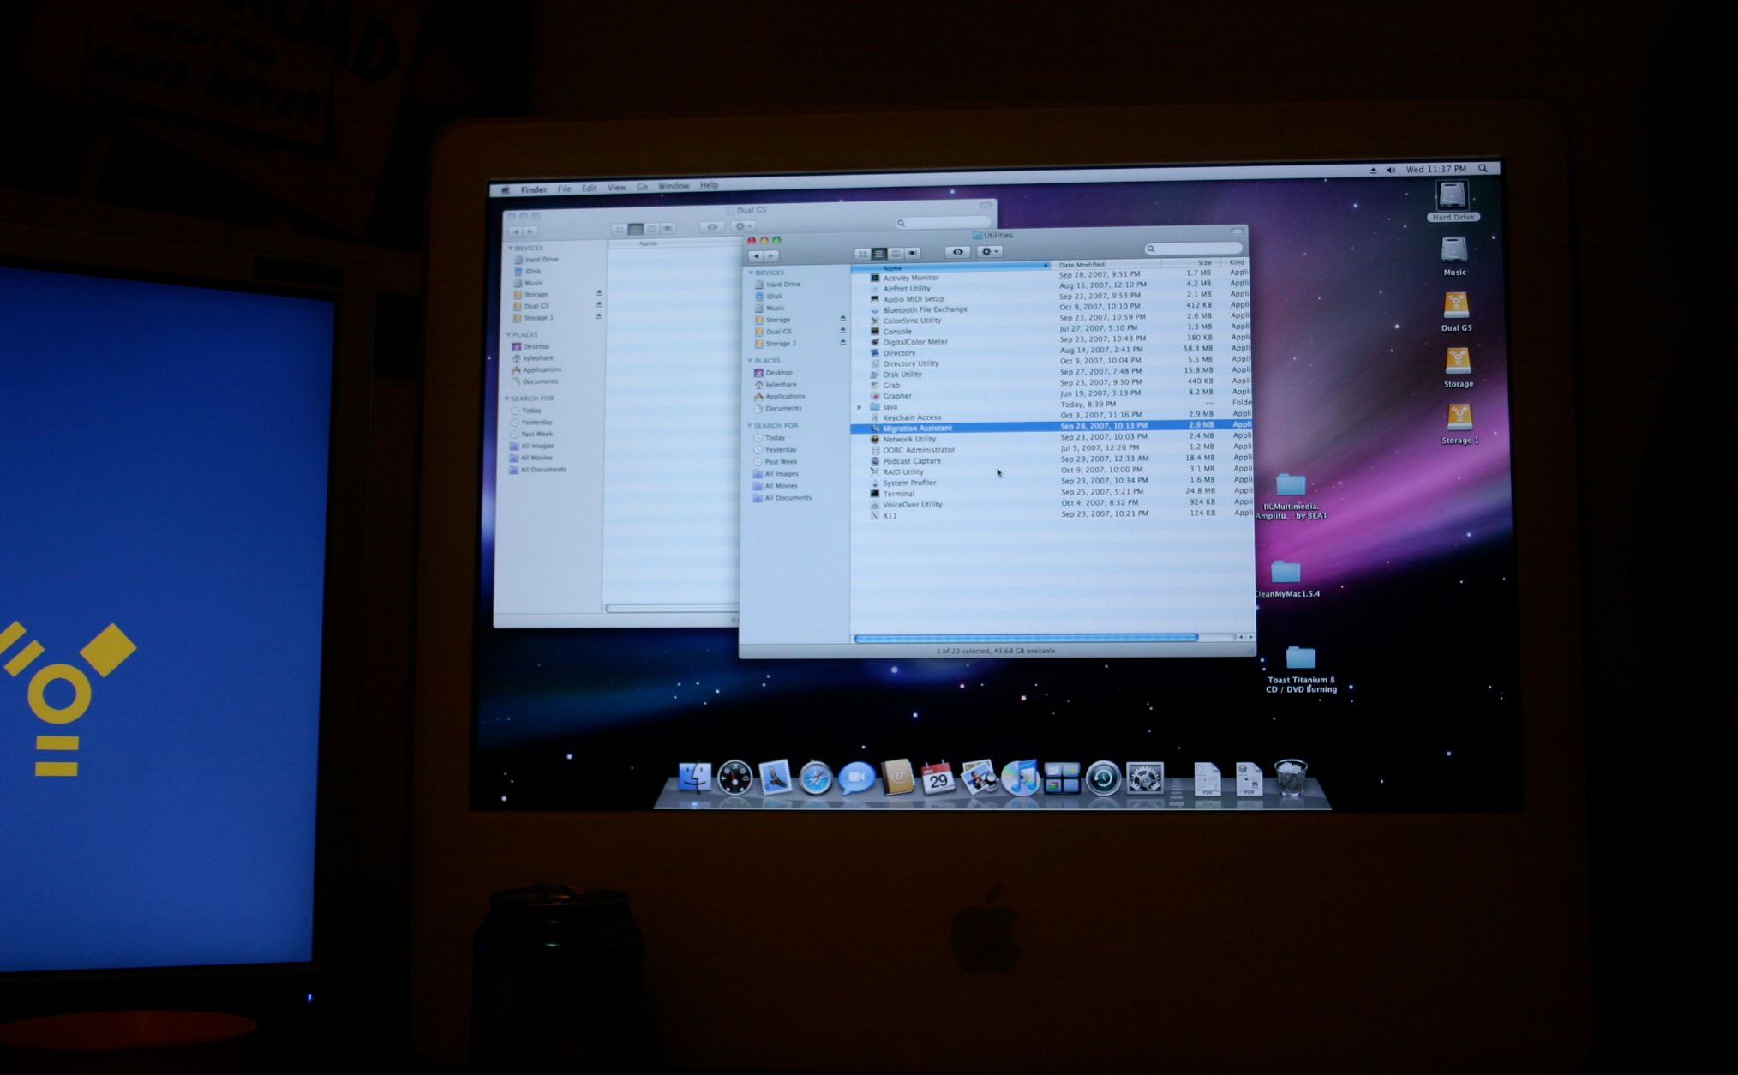Eject the Dual G5 volume
The width and height of the screenshot is (1738, 1075).
click(x=843, y=332)
